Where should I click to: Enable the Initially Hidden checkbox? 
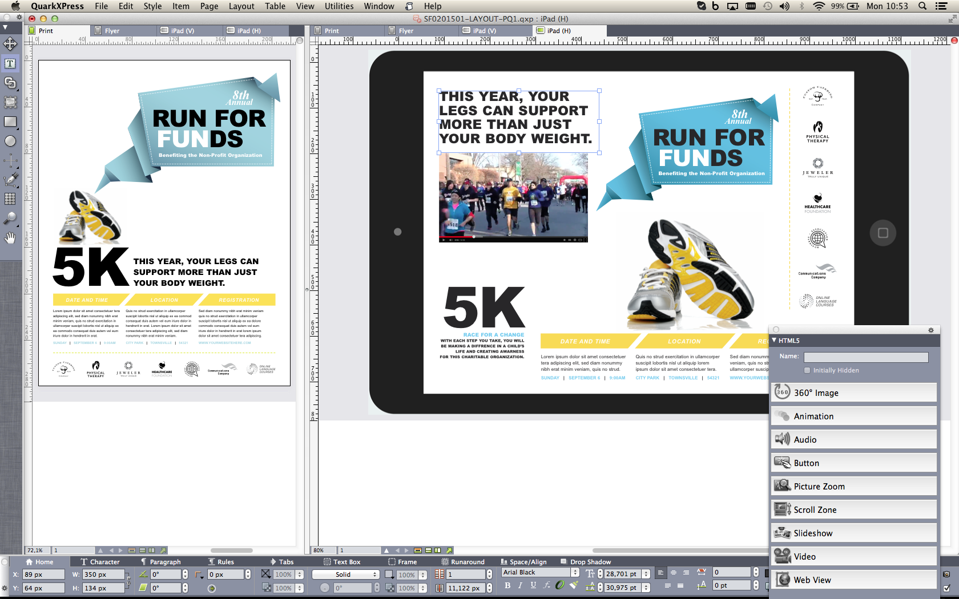tap(807, 370)
